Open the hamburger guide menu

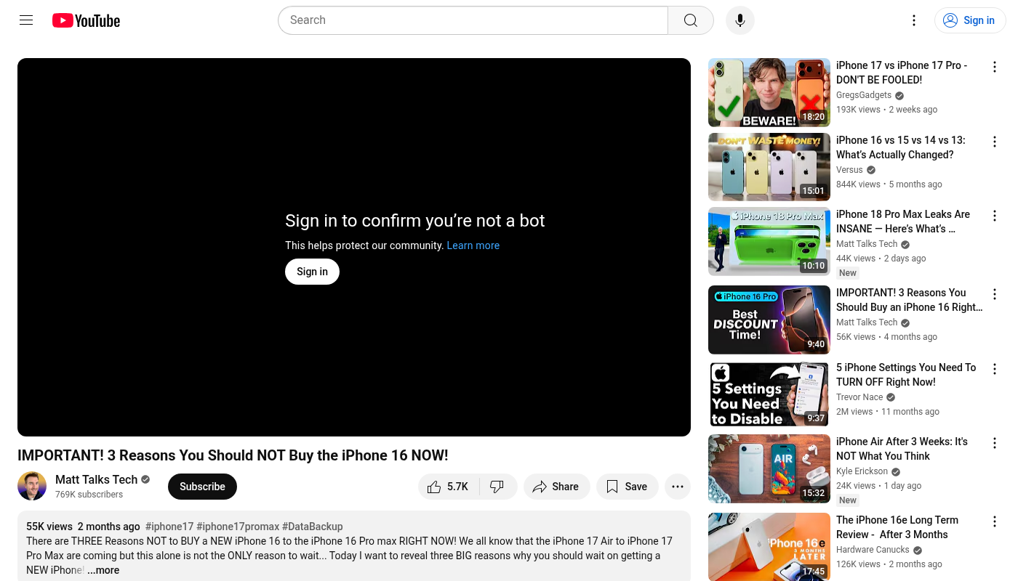coord(26,20)
